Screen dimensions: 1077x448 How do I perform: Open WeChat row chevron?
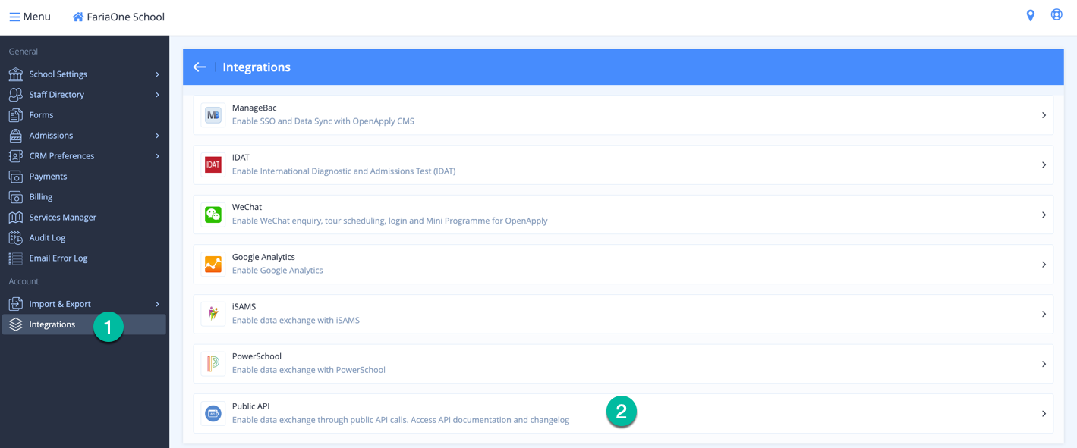pyautogui.click(x=1044, y=215)
